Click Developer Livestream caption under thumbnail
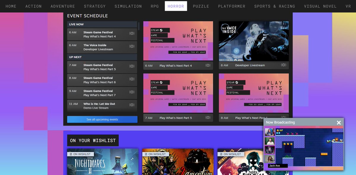 tap(250, 65)
